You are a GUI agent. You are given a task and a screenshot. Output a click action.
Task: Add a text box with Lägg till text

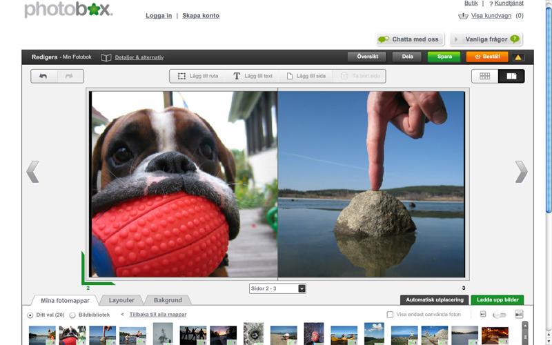253,77
